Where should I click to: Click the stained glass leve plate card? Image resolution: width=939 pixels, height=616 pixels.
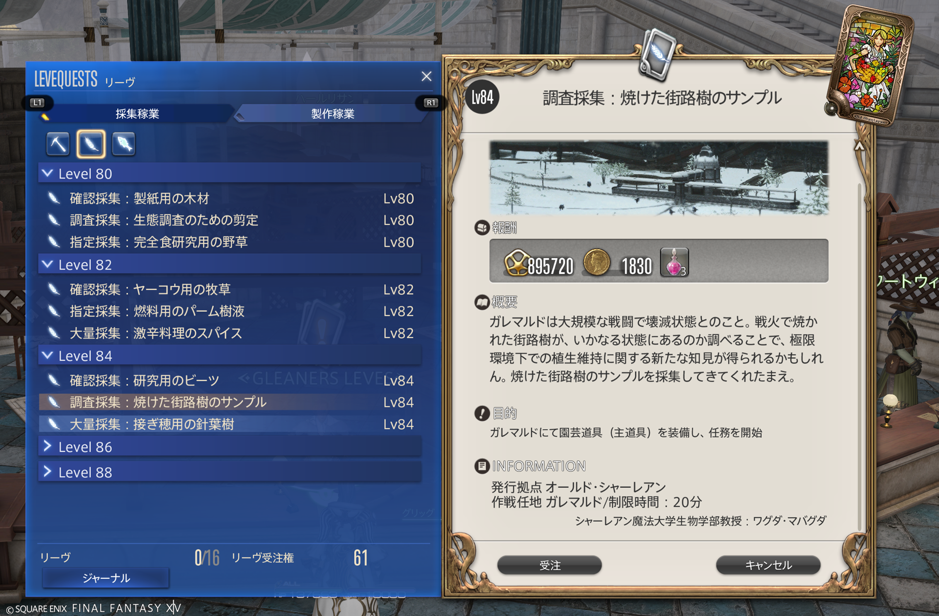coord(871,66)
